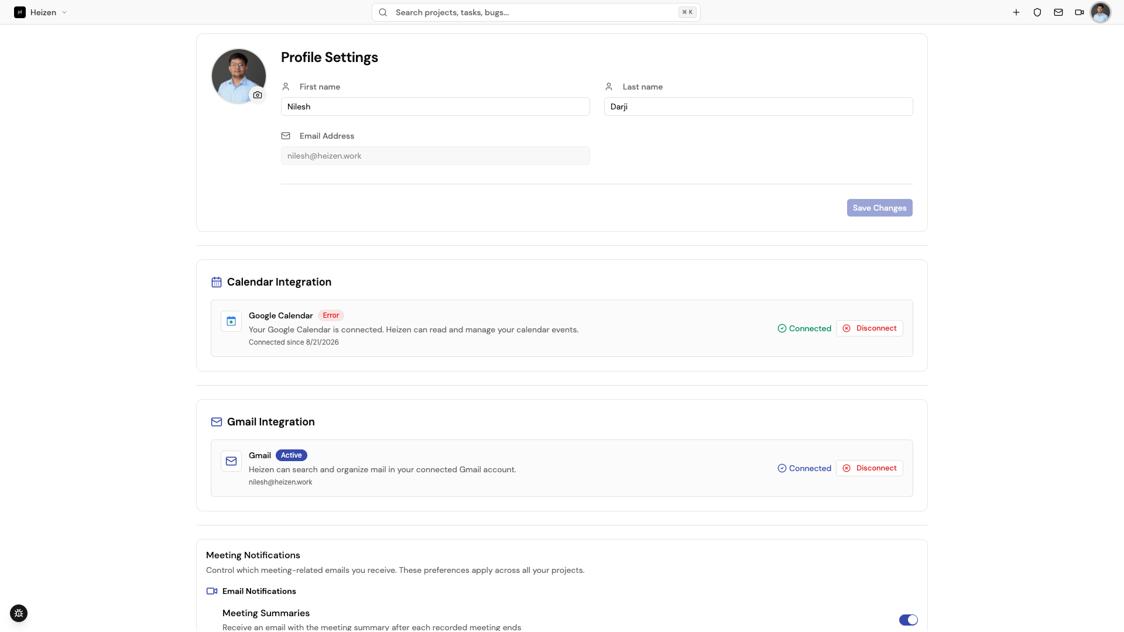Edit the Last name field containing Darji

pyautogui.click(x=759, y=107)
